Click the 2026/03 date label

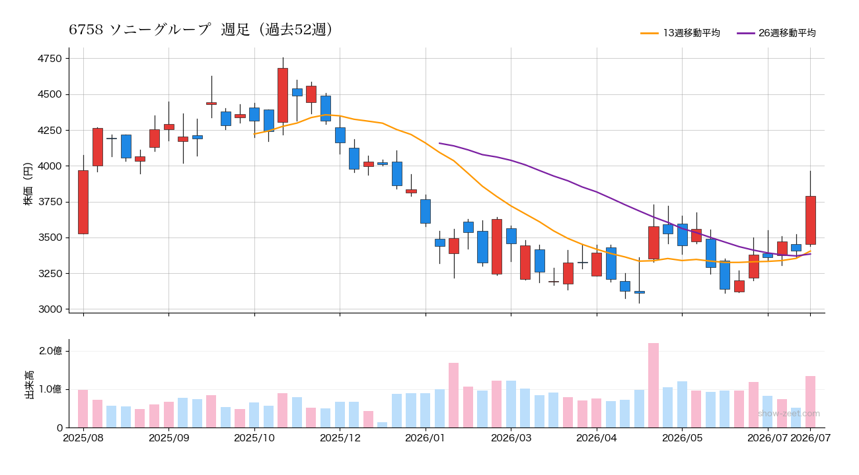[x=511, y=437]
